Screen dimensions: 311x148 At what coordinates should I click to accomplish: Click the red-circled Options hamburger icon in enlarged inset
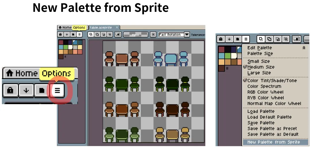pos(57,91)
